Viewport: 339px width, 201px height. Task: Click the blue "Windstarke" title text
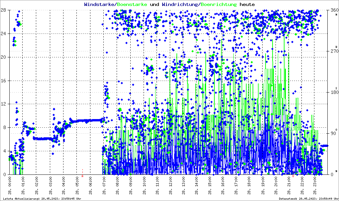[99, 5]
